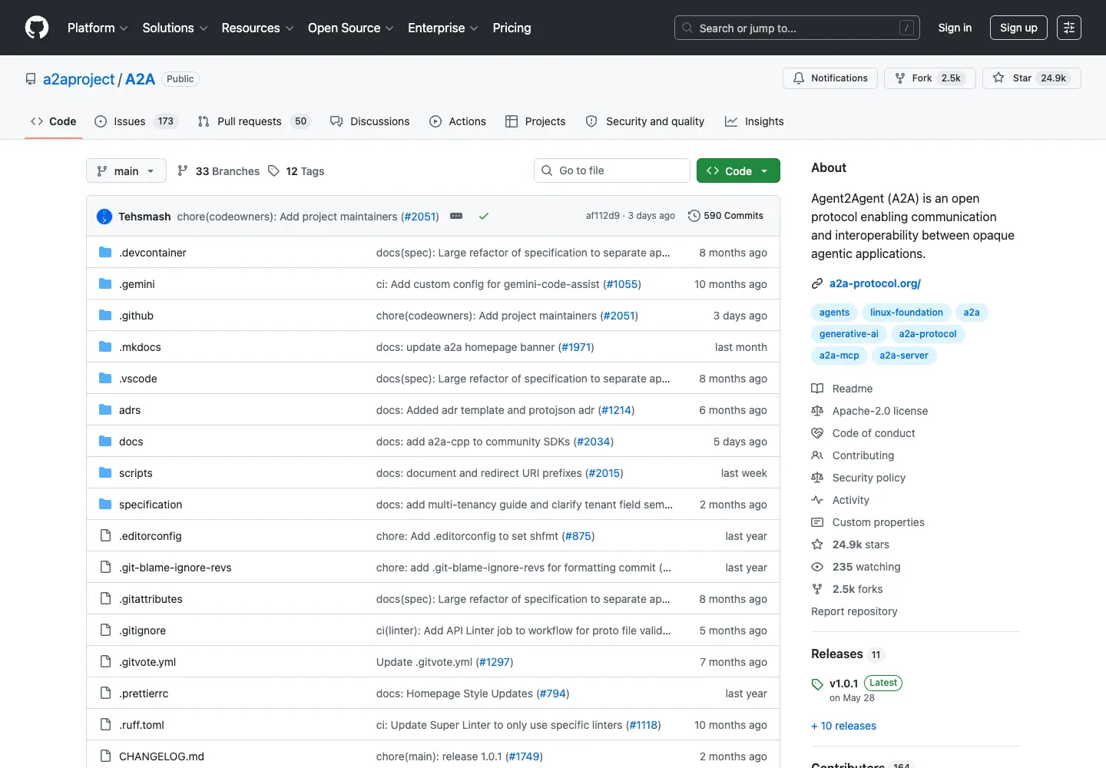Click the history clock icon for commits
Image resolution: width=1106 pixels, height=768 pixels.
694,216
